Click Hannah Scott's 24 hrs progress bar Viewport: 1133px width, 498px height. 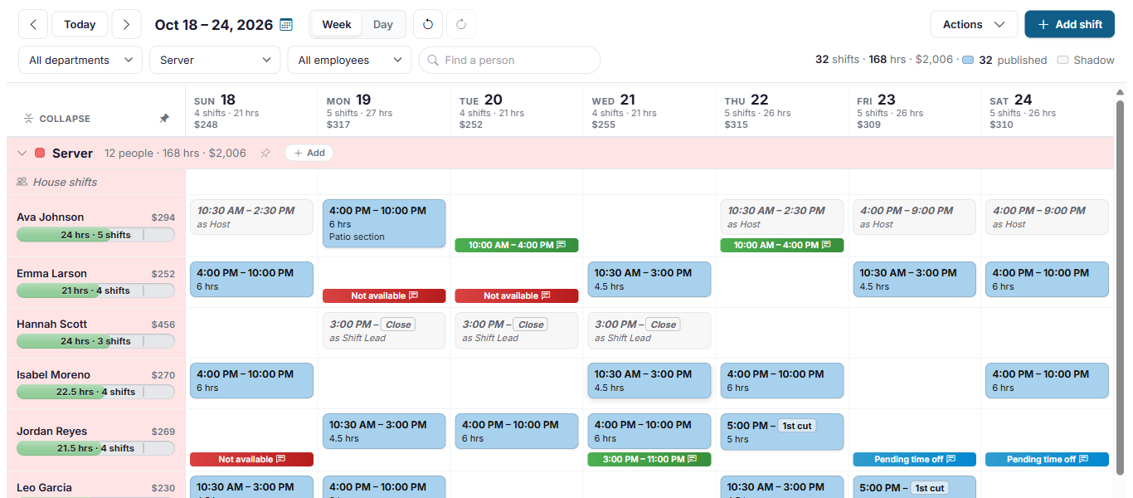point(95,341)
